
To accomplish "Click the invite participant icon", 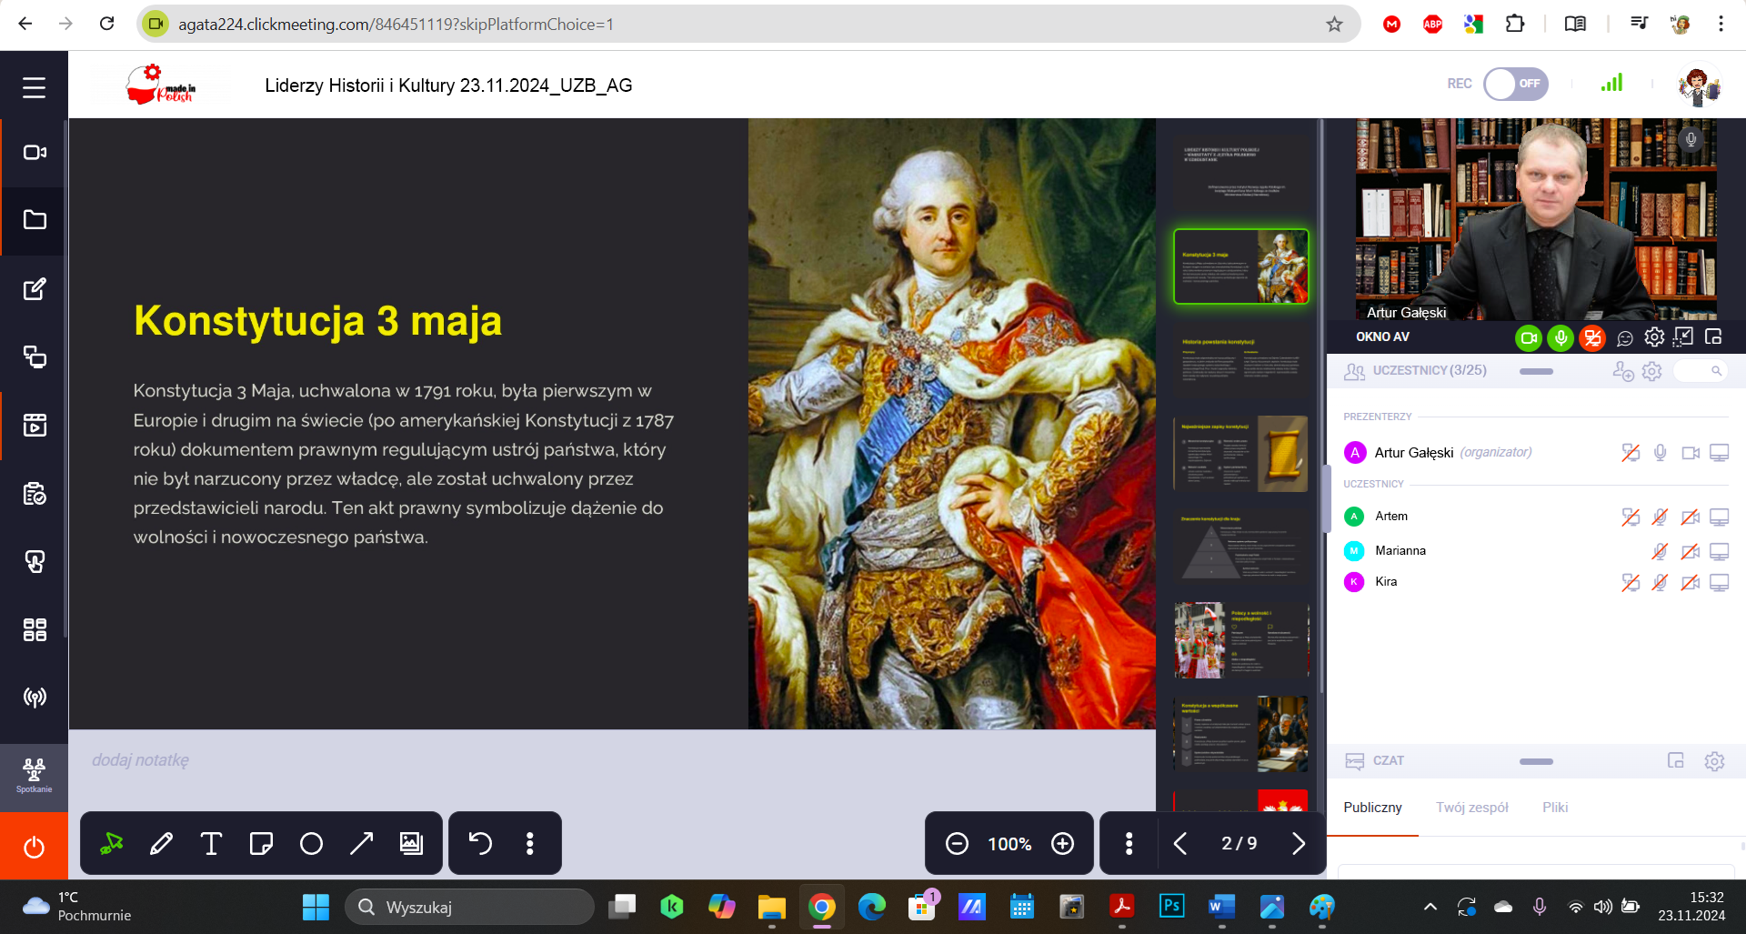I will (1623, 371).
